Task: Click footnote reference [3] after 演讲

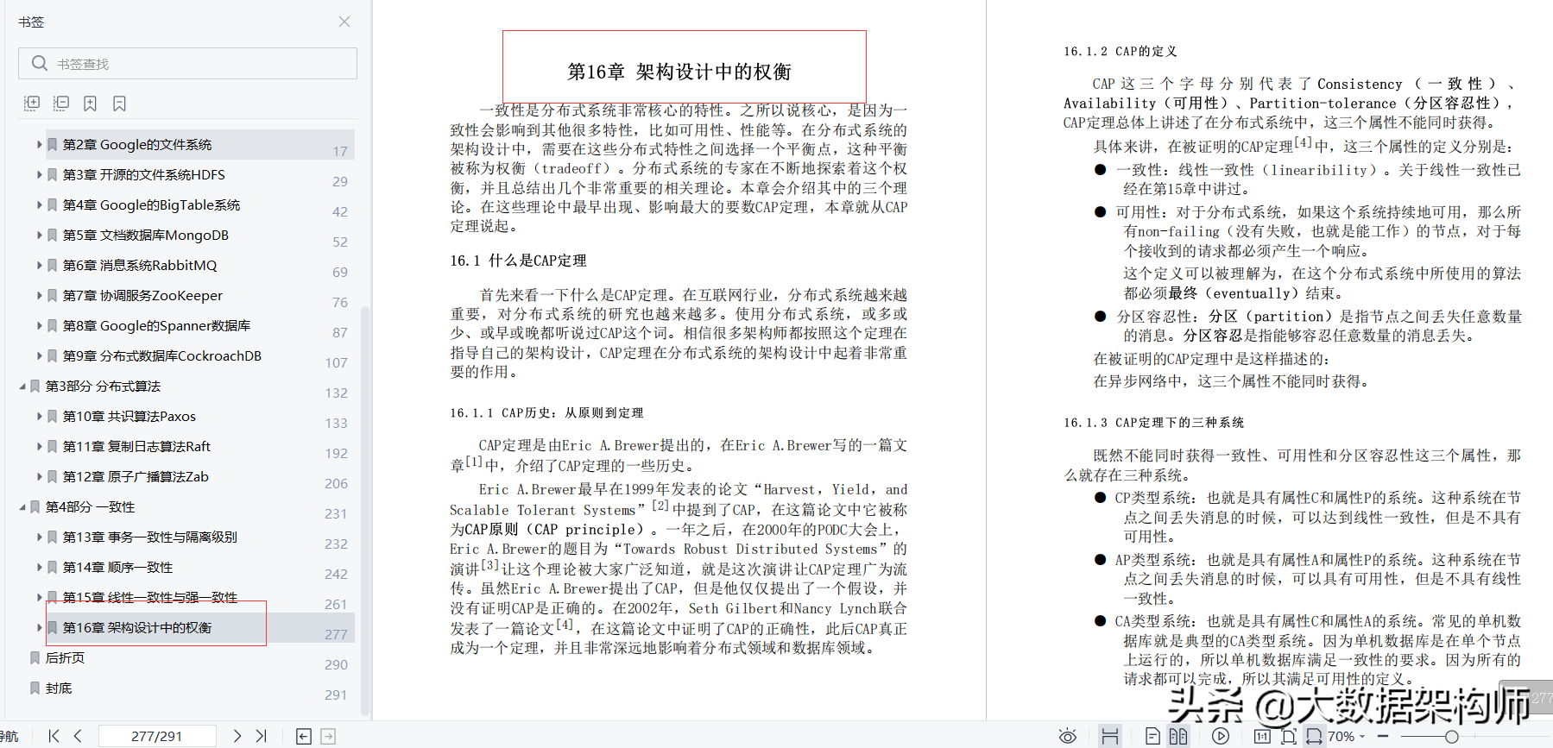Action: (x=490, y=565)
